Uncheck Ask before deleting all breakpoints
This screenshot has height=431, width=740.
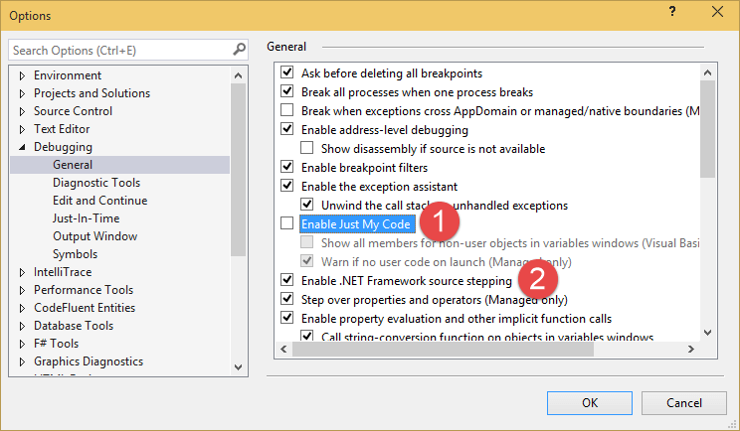point(288,73)
